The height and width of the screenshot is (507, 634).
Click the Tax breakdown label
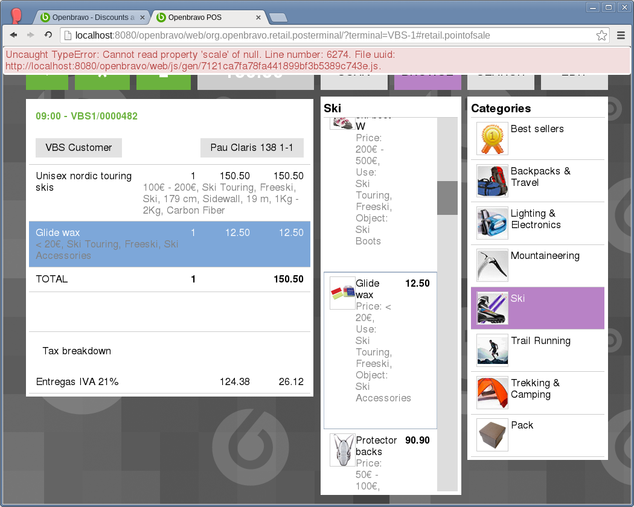tap(77, 351)
